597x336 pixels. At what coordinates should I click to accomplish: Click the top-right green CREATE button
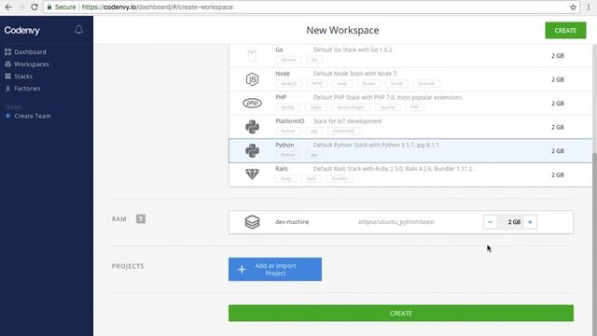point(565,31)
